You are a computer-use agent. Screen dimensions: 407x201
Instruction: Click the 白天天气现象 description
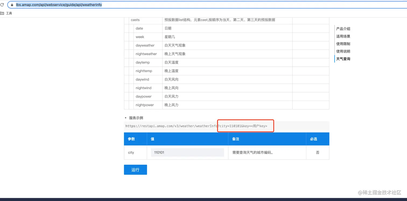[x=175, y=45]
